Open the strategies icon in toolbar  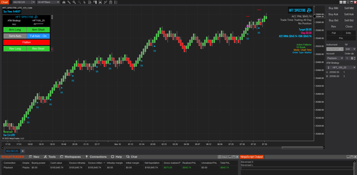(106, 2)
